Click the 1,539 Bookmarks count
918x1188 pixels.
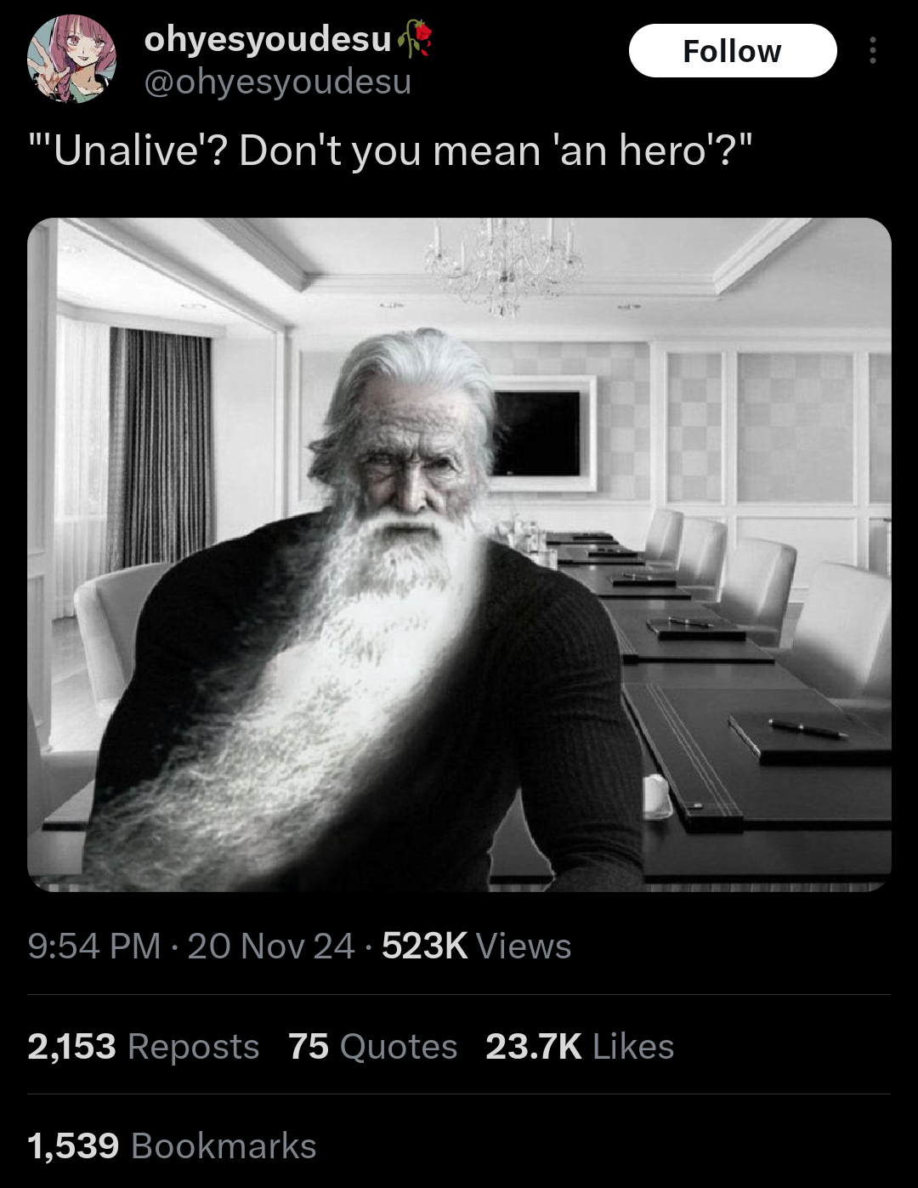coord(172,1146)
